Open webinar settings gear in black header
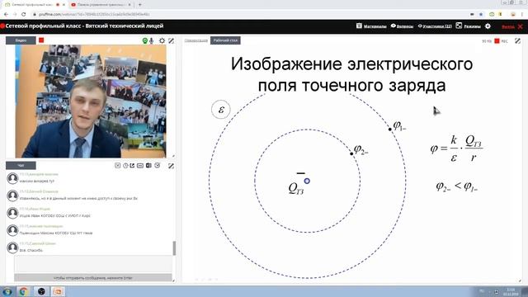The image size is (528, 297). [488, 26]
